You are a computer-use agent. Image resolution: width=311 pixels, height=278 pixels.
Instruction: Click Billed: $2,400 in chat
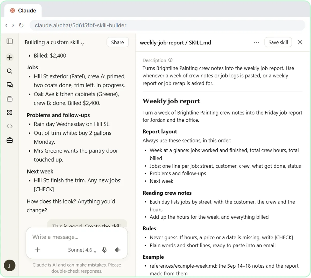50,55
